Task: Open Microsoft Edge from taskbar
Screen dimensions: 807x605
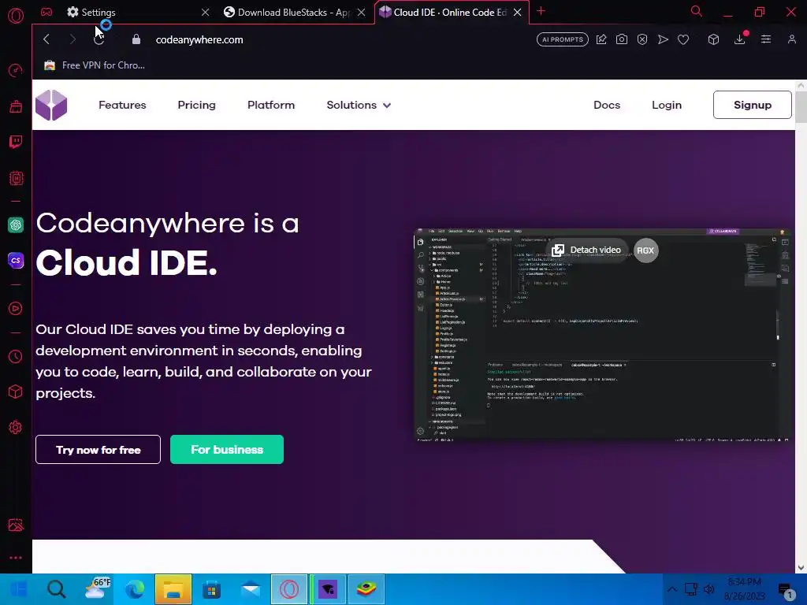Action: (135, 589)
